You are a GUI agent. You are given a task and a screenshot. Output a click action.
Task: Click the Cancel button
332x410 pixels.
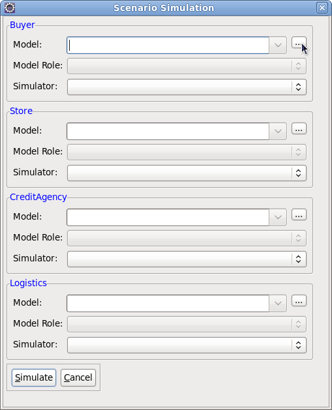pyautogui.click(x=78, y=377)
